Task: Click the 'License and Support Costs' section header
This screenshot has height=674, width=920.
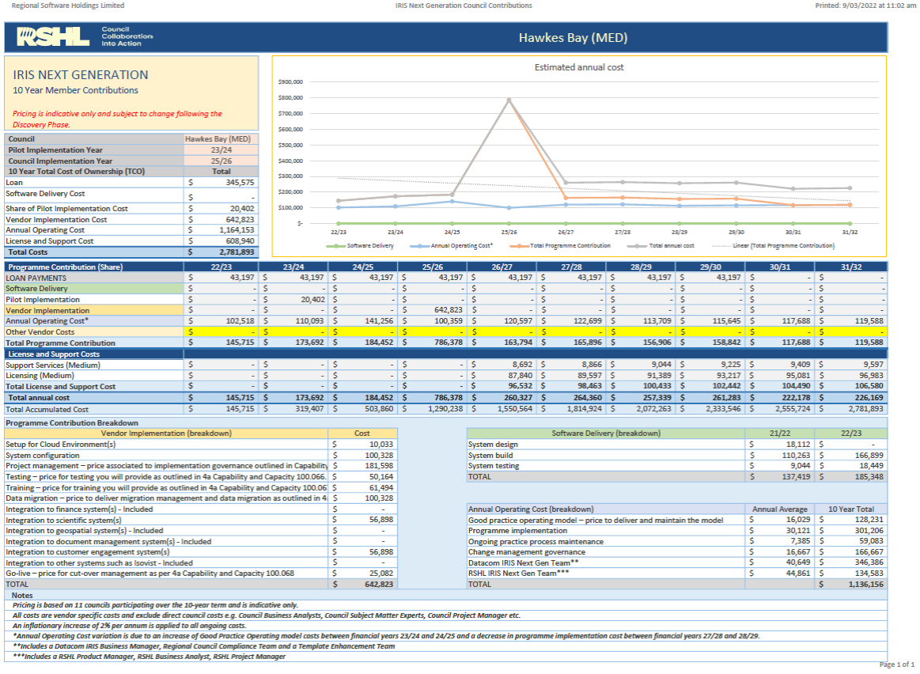Action: (53, 354)
